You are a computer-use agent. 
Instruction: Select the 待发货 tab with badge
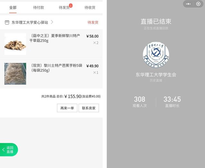click(64, 7)
